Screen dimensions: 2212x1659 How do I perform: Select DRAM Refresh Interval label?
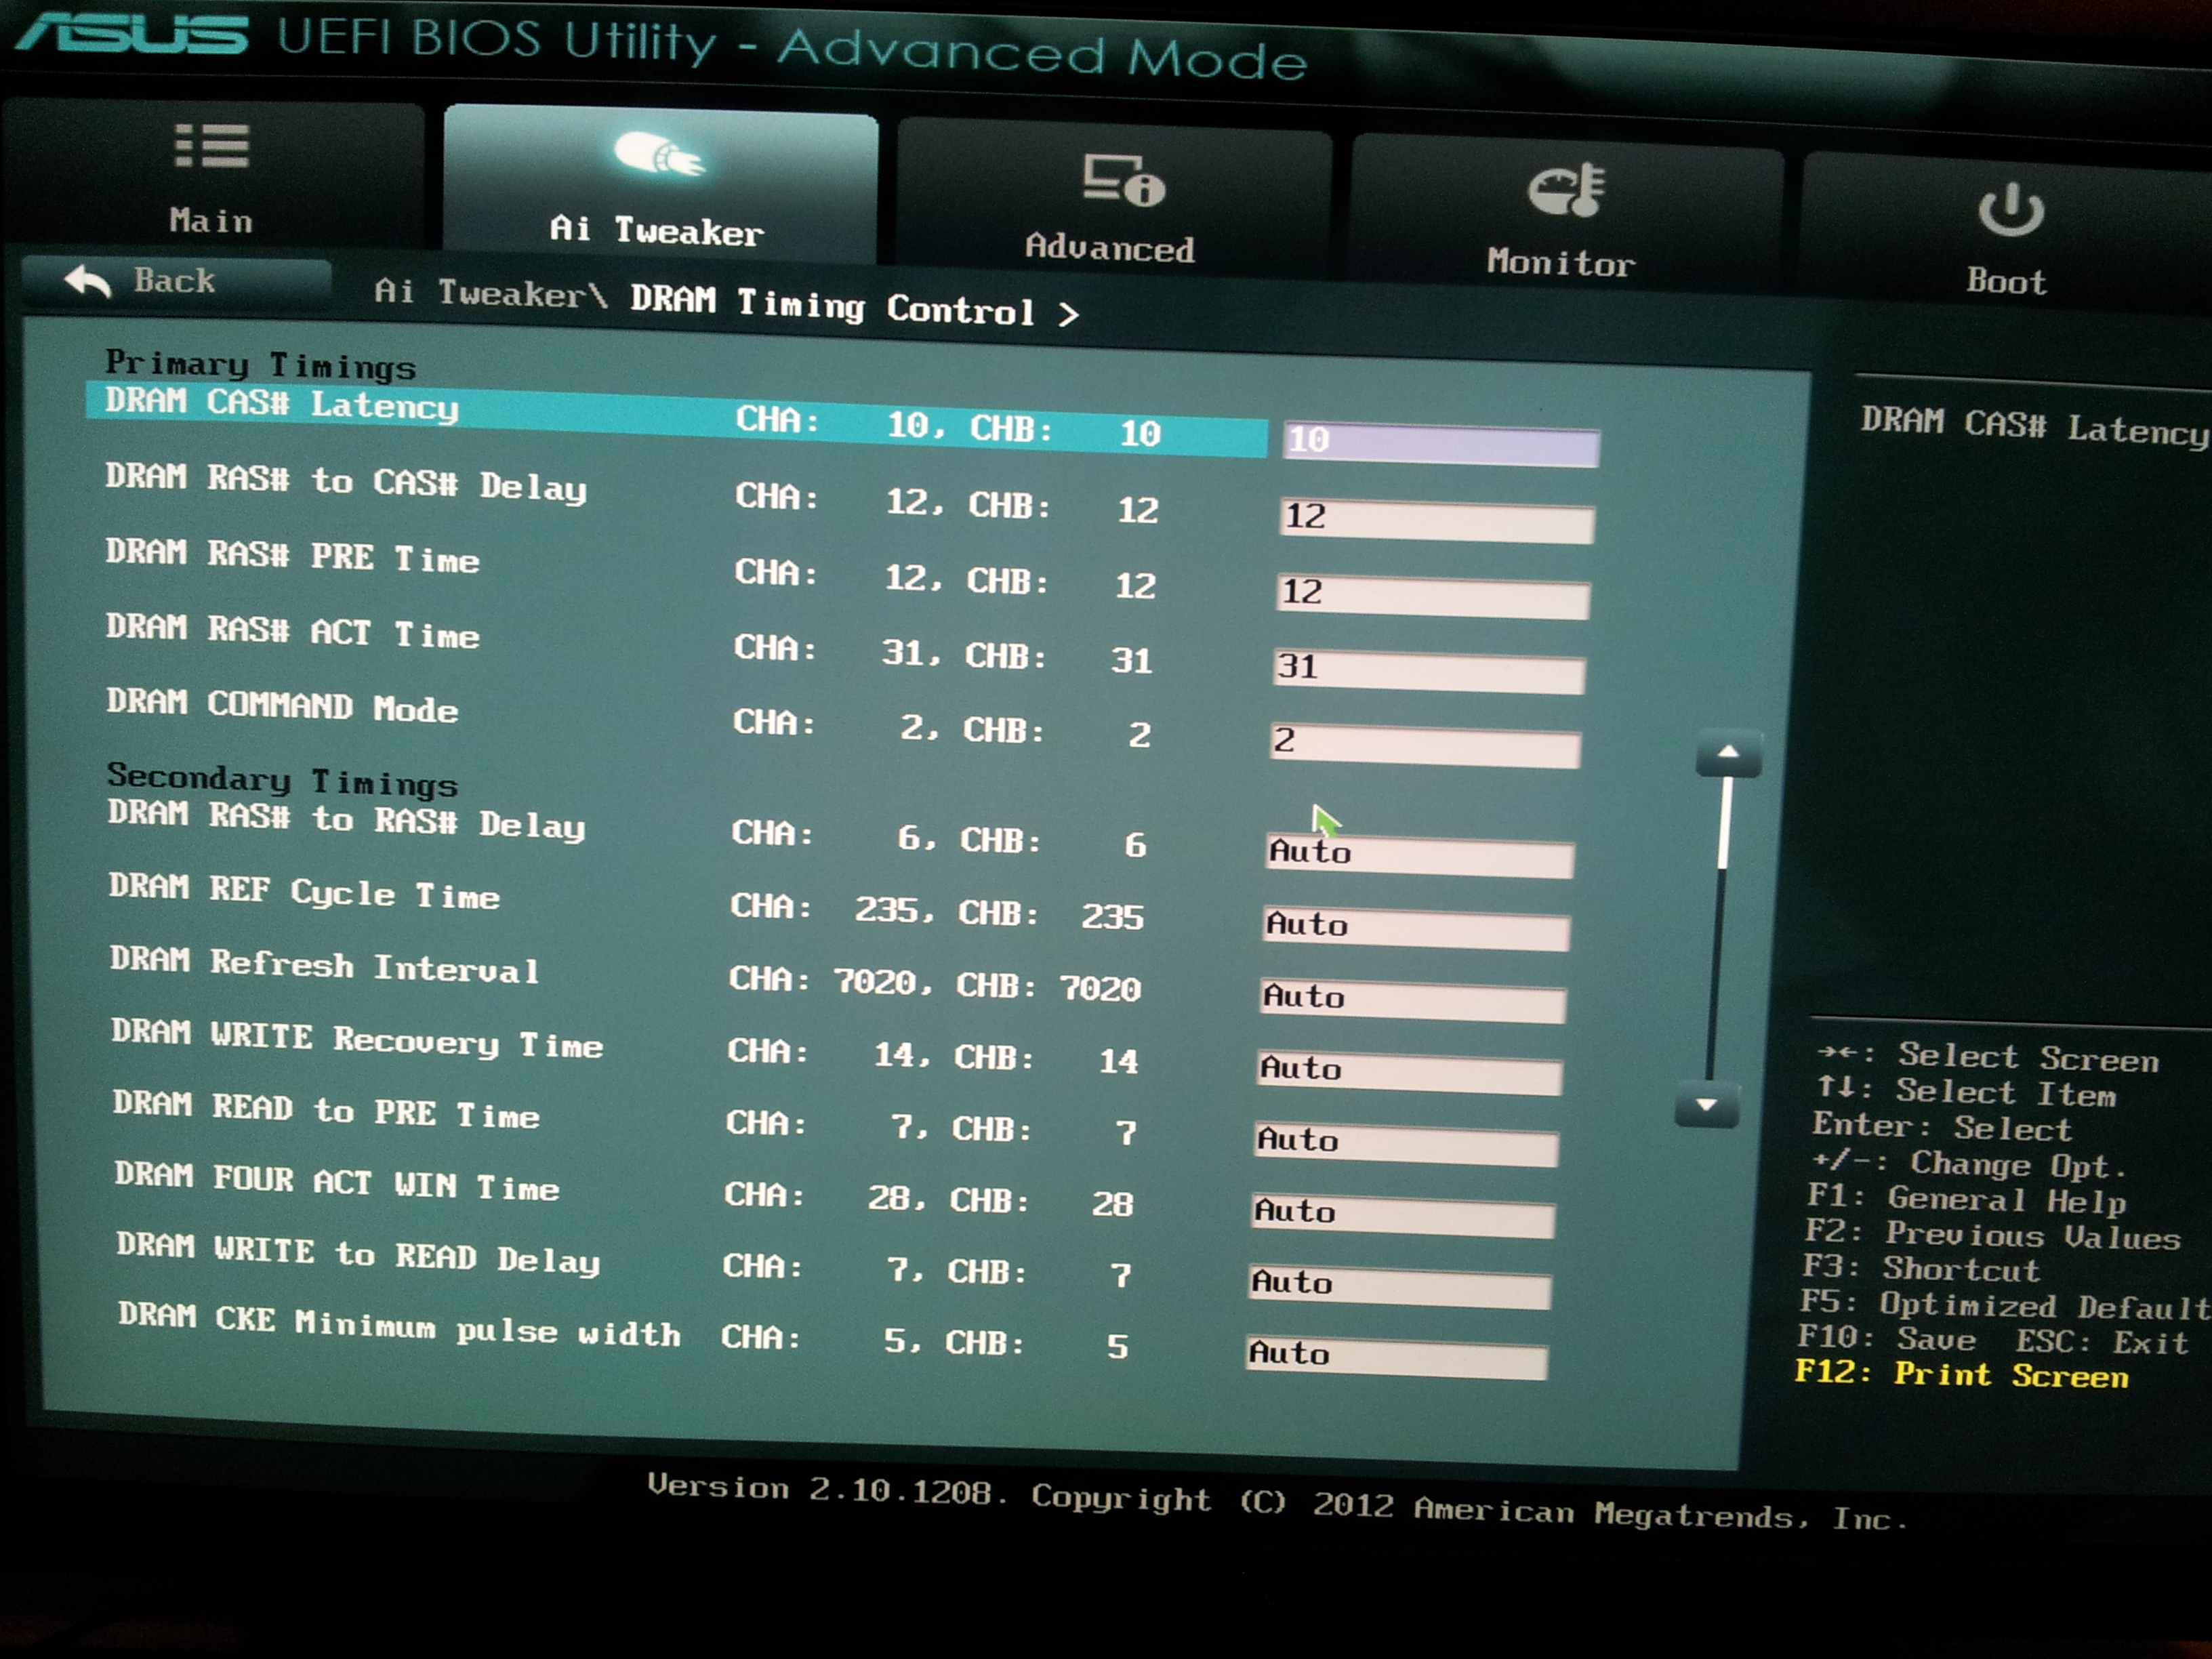325,965
